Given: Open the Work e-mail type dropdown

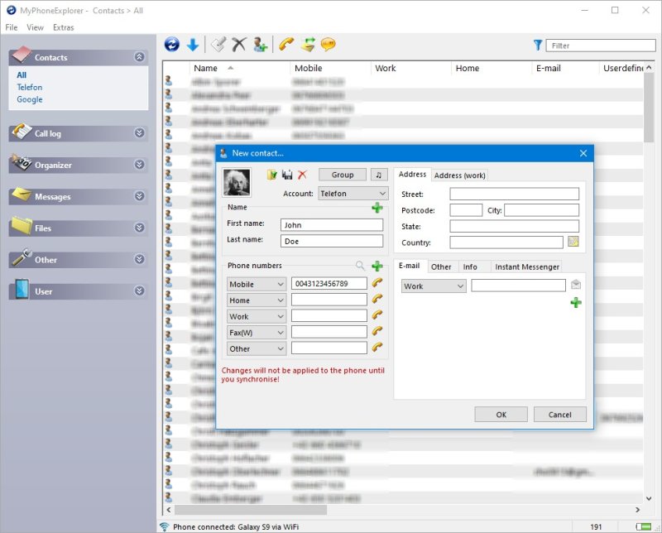Looking at the screenshot, I should tap(434, 286).
